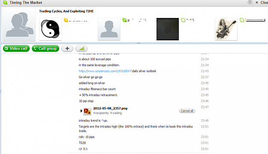Click status icon beside guitarist avatar

point(242,20)
